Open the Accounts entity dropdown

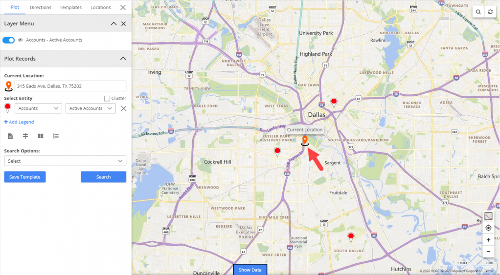38,108
